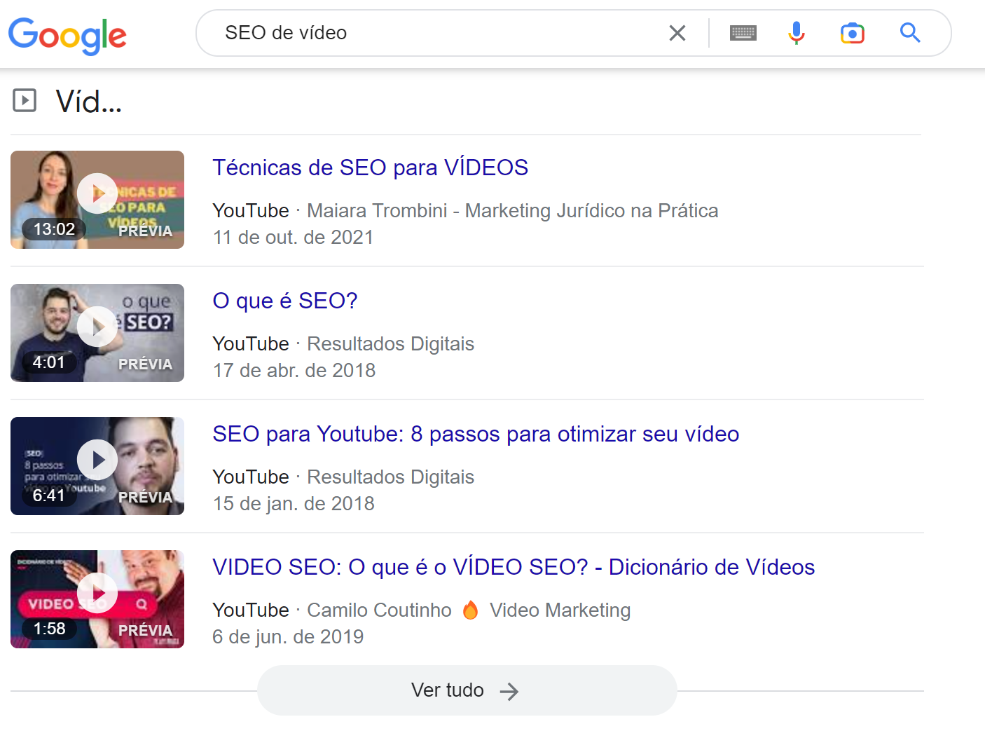
Task: Play the 'Técnicas de SEO para VÍDEOS' video
Action: click(x=97, y=193)
